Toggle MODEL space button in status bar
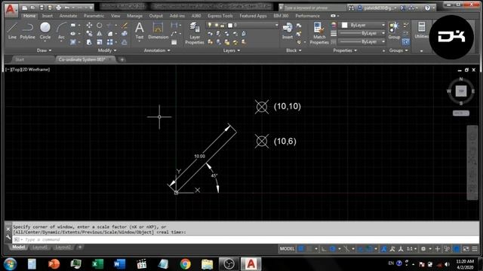 pos(287,249)
